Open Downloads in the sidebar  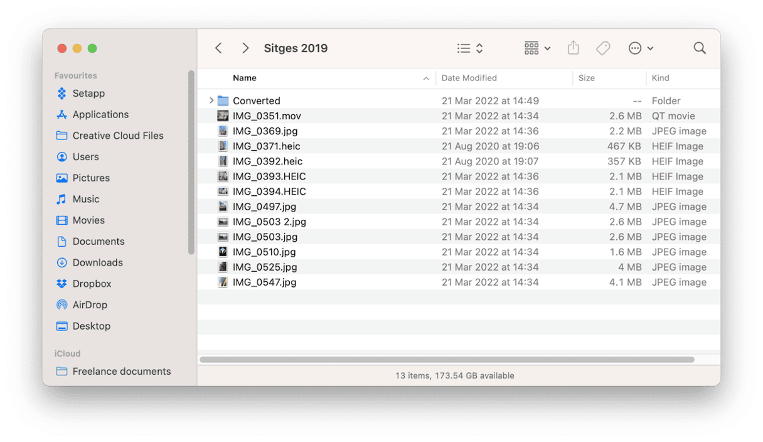pos(89,262)
